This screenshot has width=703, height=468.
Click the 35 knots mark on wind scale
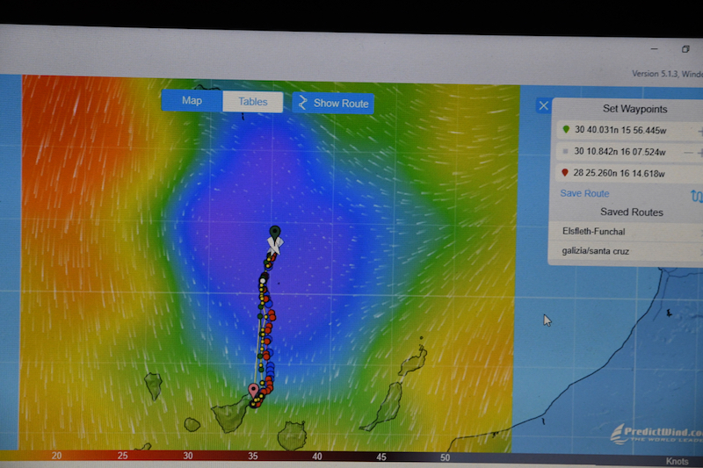(x=253, y=456)
